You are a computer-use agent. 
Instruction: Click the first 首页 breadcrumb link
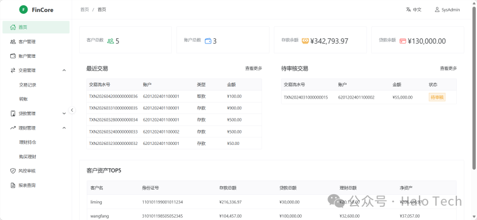(x=84, y=10)
